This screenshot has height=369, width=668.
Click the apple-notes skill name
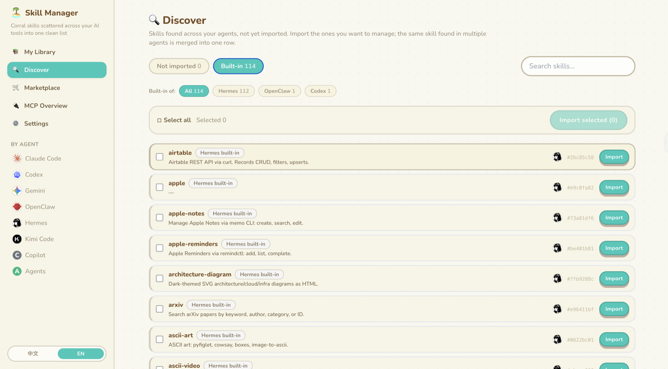186,214
